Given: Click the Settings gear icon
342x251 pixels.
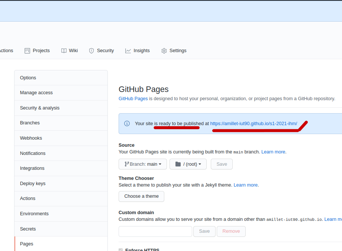Looking at the screenshot, I should (x=164, y=51).
